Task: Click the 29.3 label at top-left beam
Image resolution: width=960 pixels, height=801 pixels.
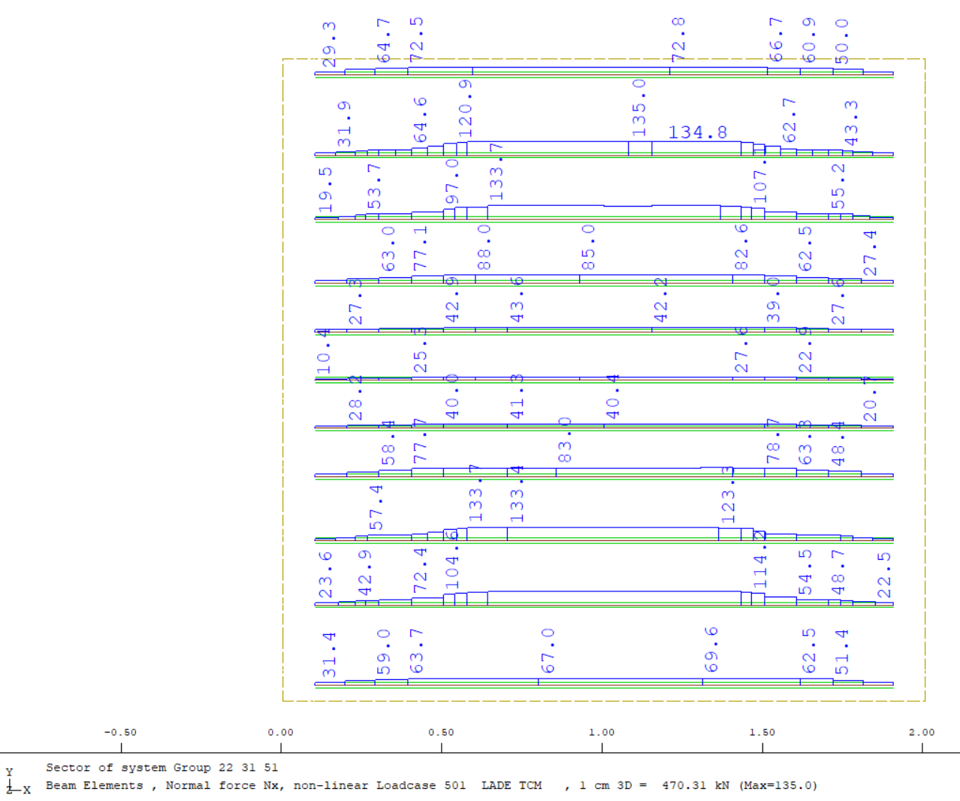Action: 329,44
